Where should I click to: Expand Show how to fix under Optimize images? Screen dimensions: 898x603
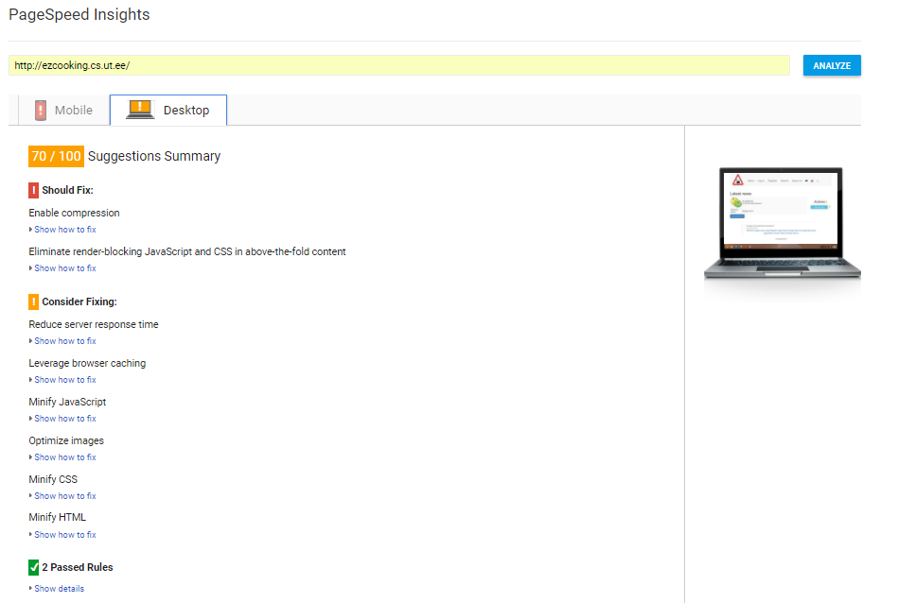pyautogui.click(x=64, y=457)
